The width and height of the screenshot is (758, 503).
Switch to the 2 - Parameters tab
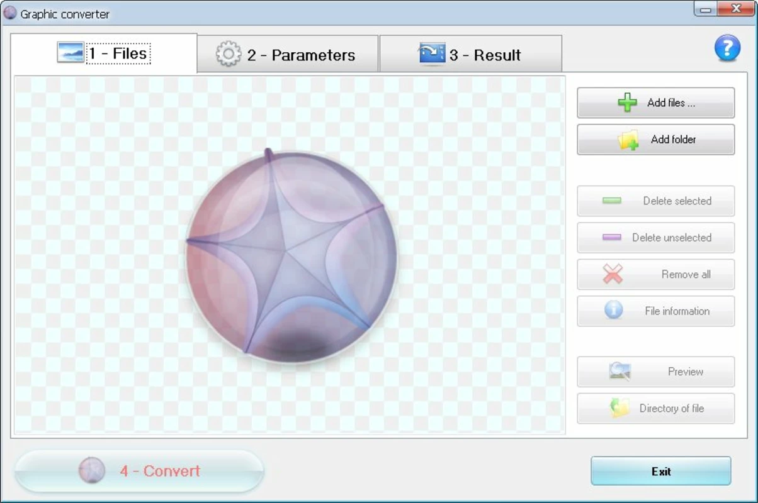tap(288, 54)
